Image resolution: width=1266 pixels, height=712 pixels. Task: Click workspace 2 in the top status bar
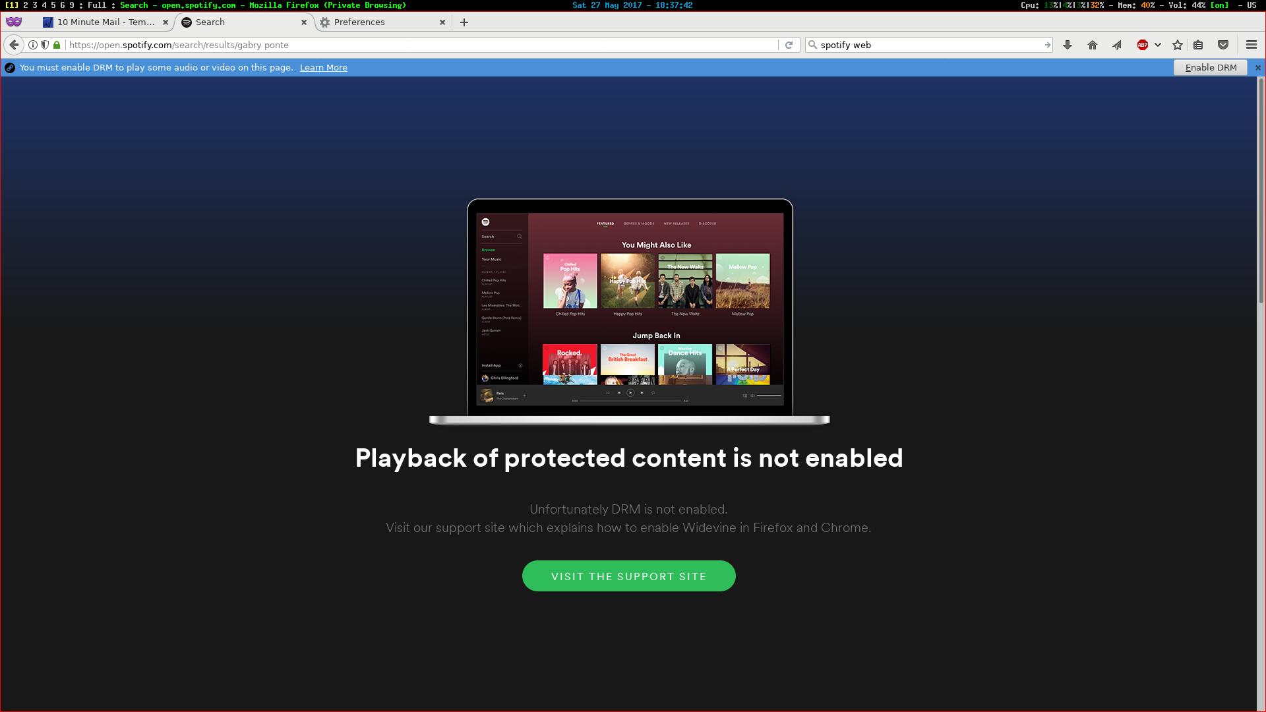pyautogui.click(x=26, y=5)
